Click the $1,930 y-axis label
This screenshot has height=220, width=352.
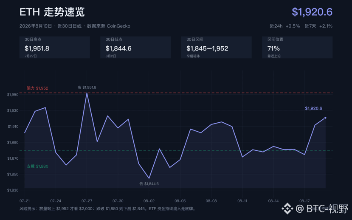(13, 111)
